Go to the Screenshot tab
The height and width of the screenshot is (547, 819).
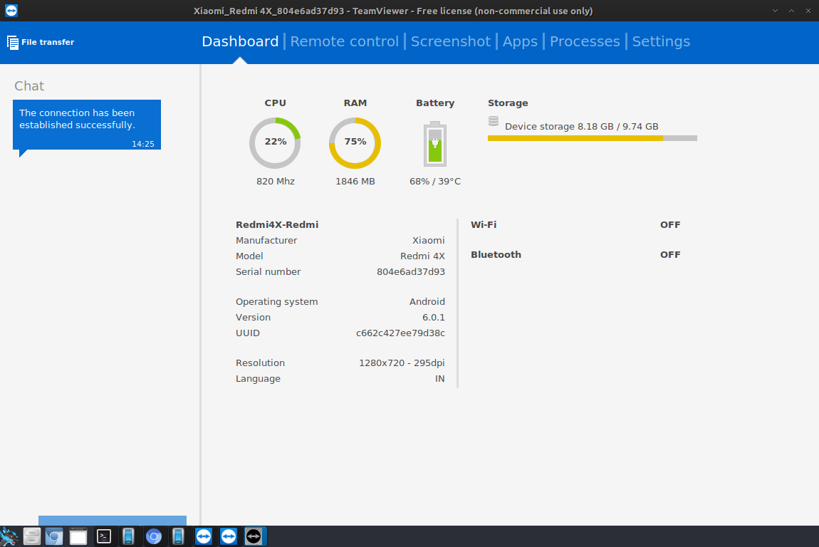point(451,41)
